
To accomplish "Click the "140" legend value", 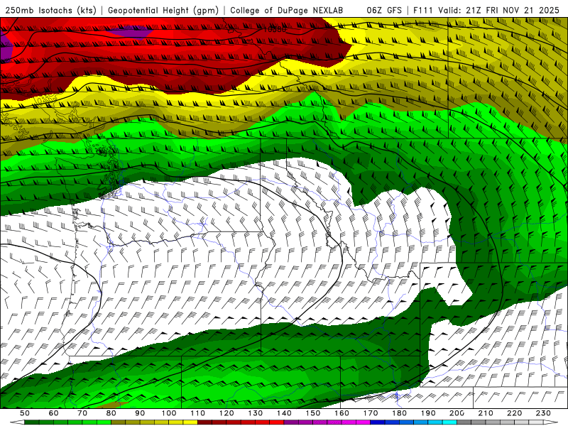I will point(285,413).
